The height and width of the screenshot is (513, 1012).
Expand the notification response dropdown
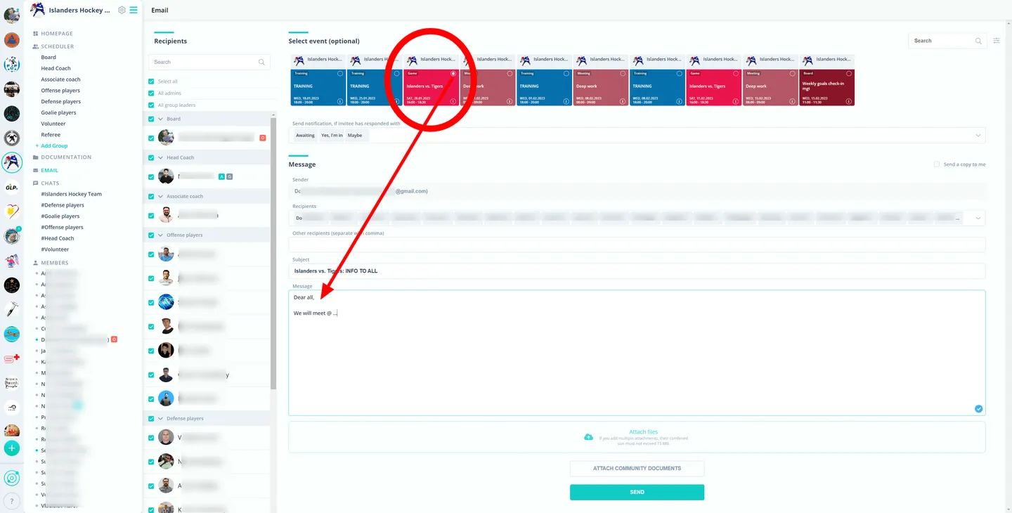tap(978, 135)
